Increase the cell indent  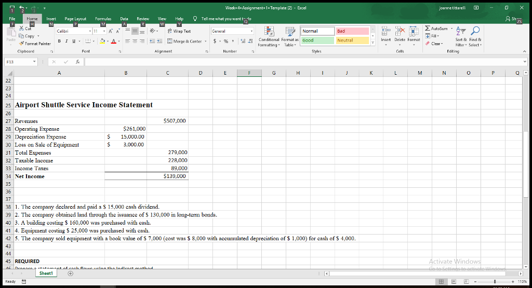tap(159, 41)
